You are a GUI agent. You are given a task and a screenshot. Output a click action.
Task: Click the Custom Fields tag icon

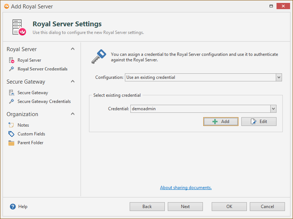(11, 134)
